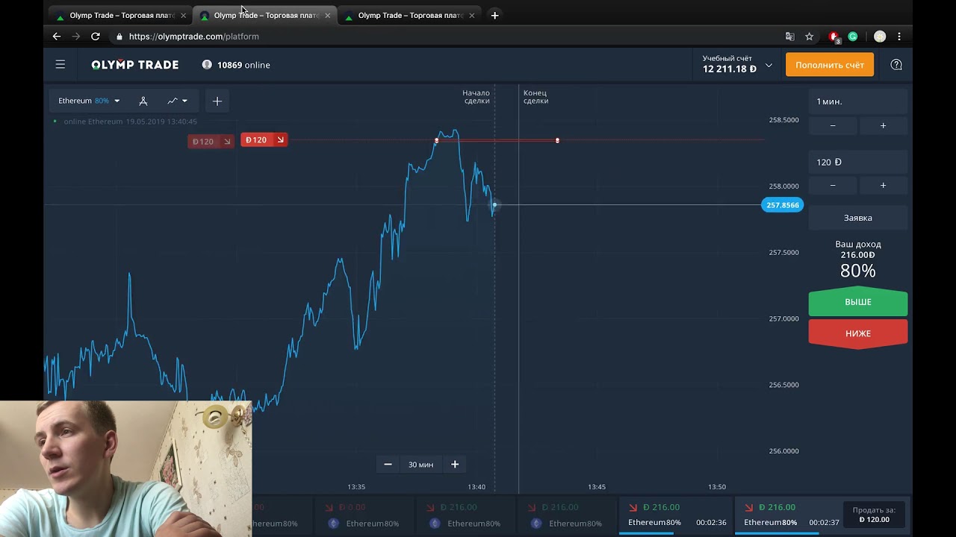Click the 30 мин timeframe label
Viewport: 956px width, 537px height.
coord(420,465)
